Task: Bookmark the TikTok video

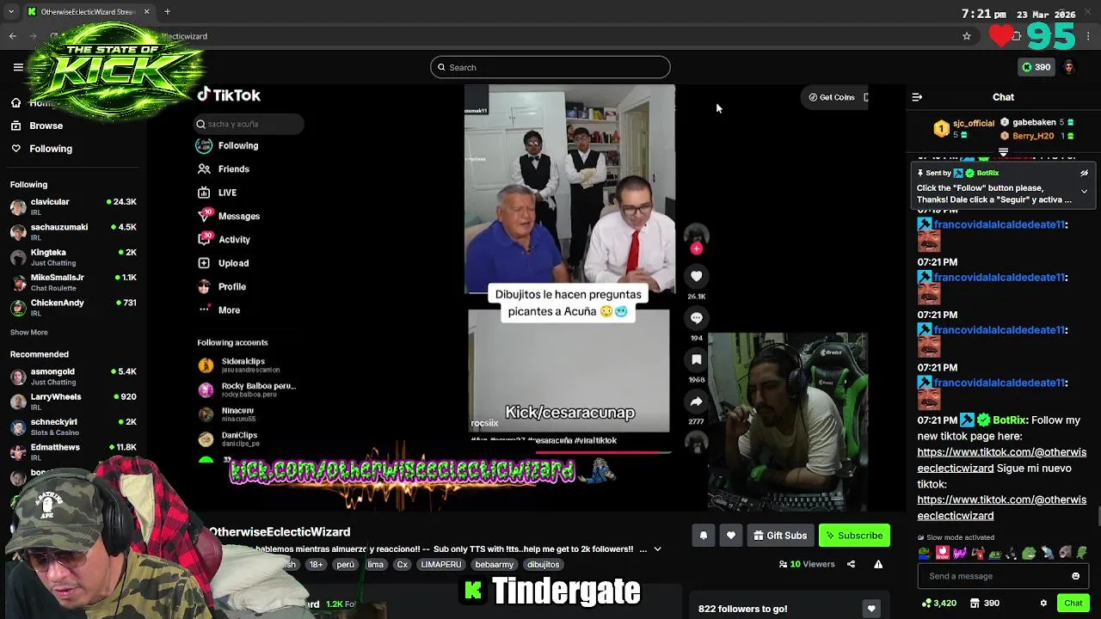Action: pyautogui.click(x=697, y=359)
